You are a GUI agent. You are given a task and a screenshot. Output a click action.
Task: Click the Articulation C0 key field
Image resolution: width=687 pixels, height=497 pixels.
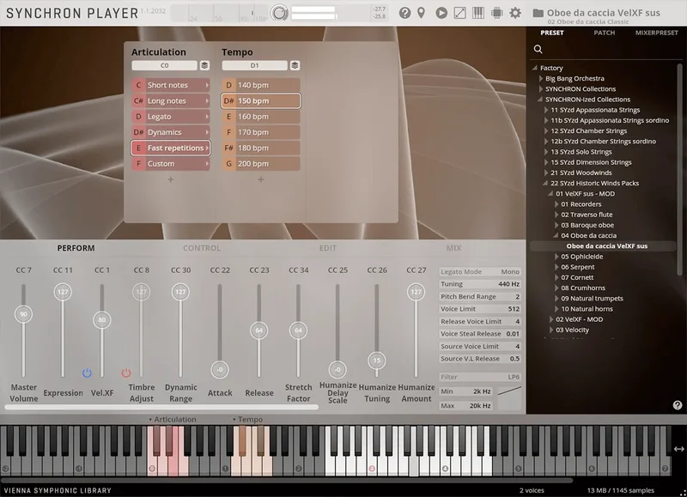164,65
